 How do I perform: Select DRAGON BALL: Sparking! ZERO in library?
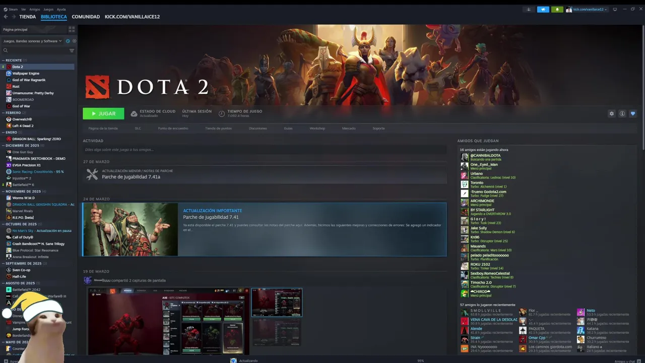36,139
